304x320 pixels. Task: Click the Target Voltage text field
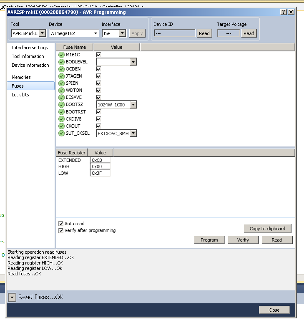229,33
